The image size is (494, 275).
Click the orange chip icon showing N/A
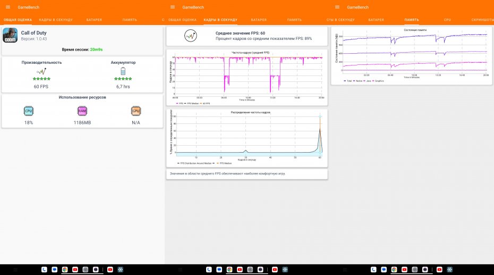(136, 111)
